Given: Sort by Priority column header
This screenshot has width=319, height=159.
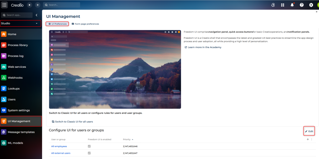Looking at the screenshot, I should tap(128, 139).
